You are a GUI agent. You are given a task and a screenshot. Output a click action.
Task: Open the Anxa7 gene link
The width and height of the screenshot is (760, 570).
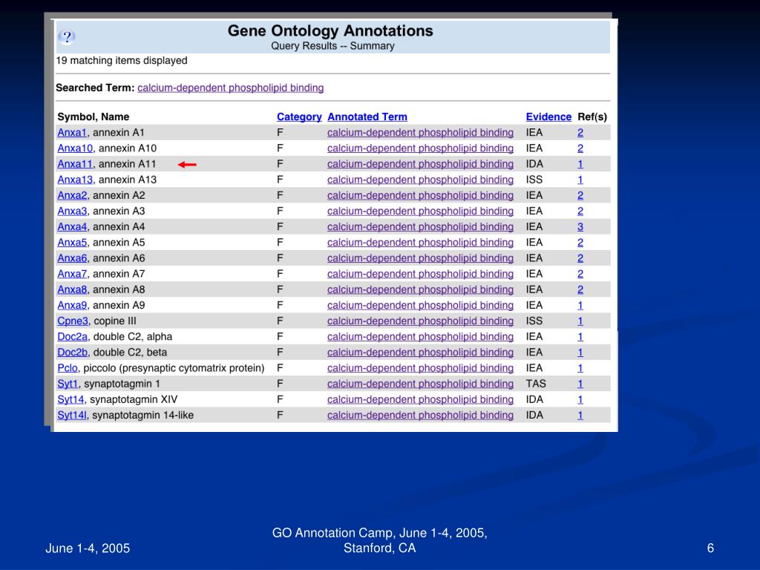(x=72, y=274)
